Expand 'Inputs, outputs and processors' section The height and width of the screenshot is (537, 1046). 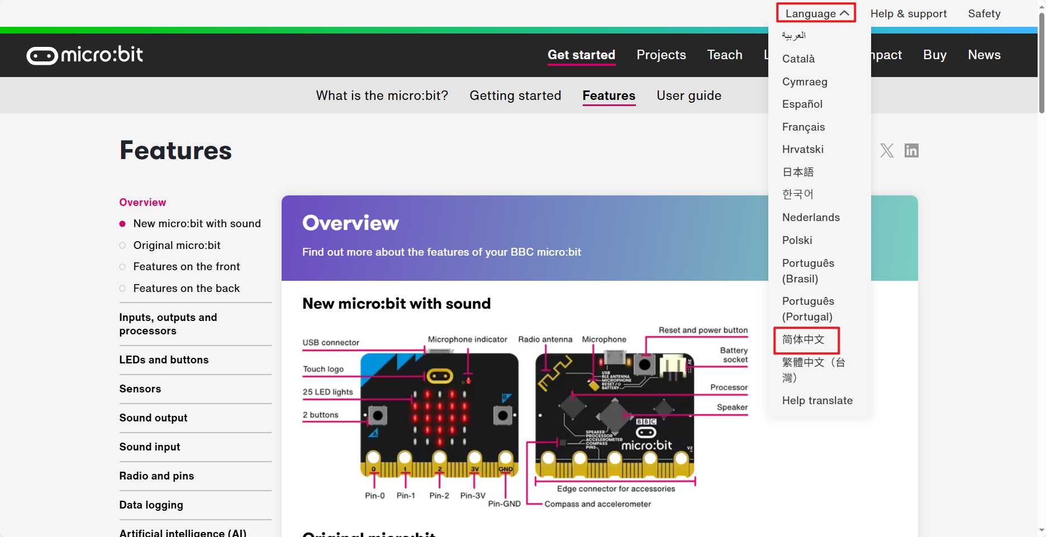[168, 324]
